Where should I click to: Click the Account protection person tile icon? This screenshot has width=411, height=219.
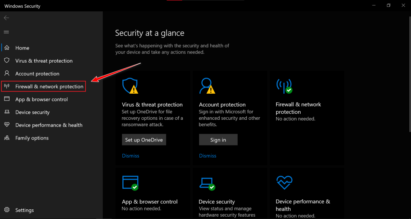pos(207,86)
